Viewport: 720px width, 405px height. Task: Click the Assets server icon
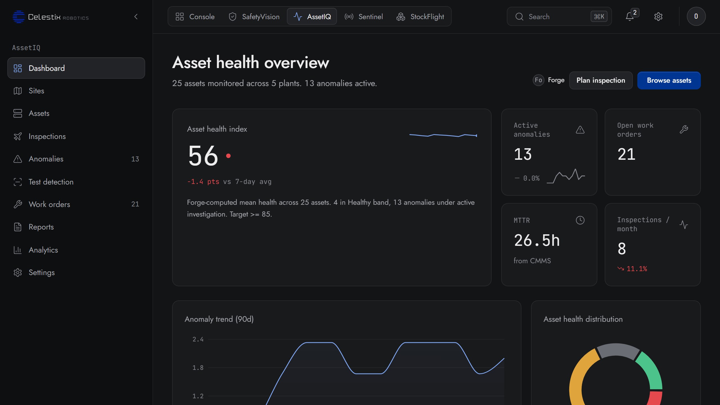(18, 113)
